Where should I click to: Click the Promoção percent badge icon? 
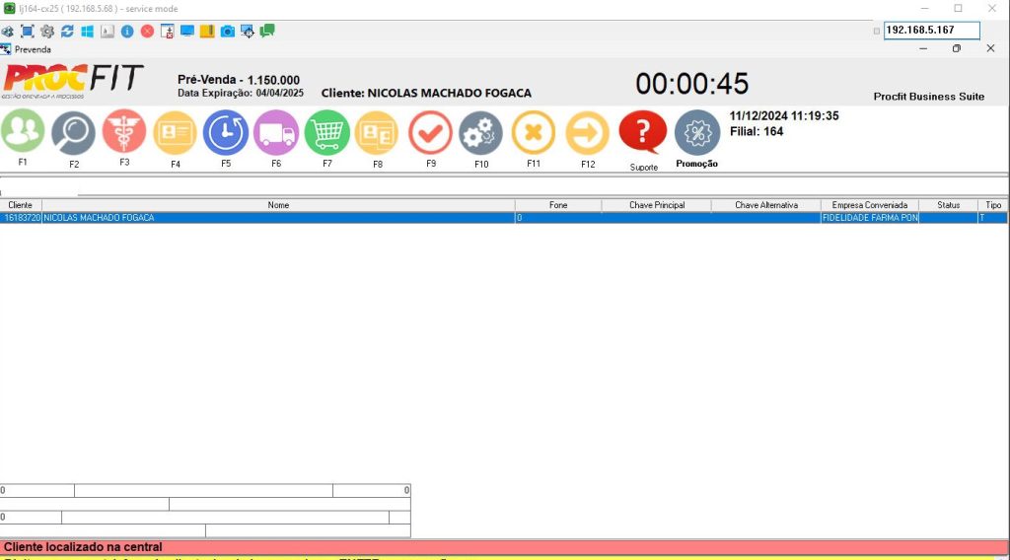click(697, 132)
